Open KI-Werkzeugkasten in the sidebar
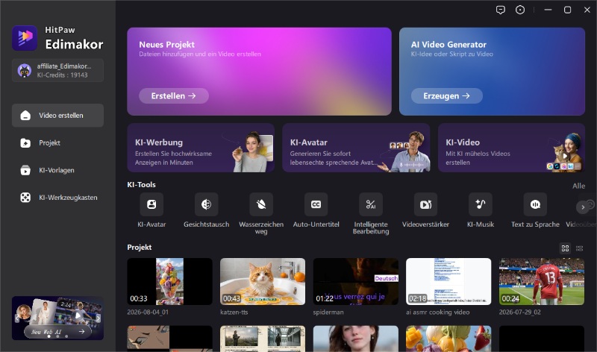Image resolution: width=597 pixels, height=352 pixels. click(57, 198)
